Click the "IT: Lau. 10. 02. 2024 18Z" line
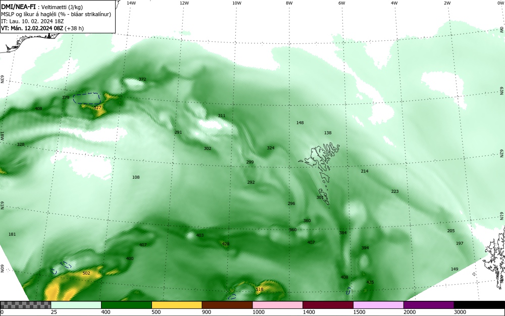505x316 pixels. 32,21
